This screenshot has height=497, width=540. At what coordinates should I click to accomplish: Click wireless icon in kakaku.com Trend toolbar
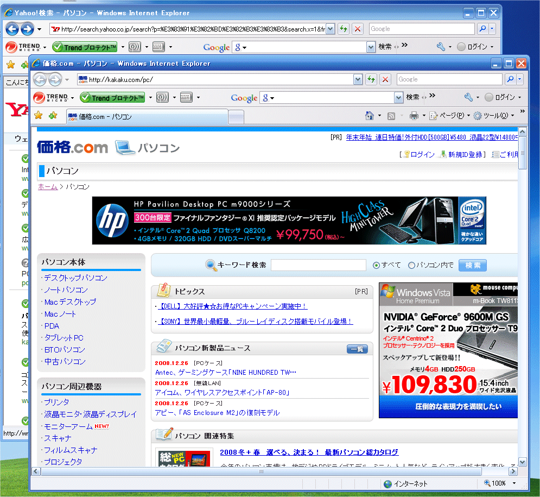tap(162, 98)
